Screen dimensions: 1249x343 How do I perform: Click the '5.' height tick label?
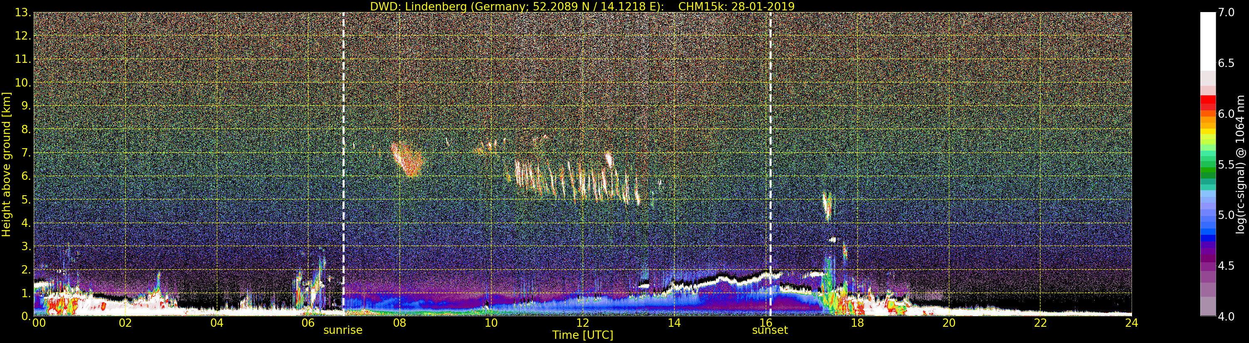pos(26,199)
